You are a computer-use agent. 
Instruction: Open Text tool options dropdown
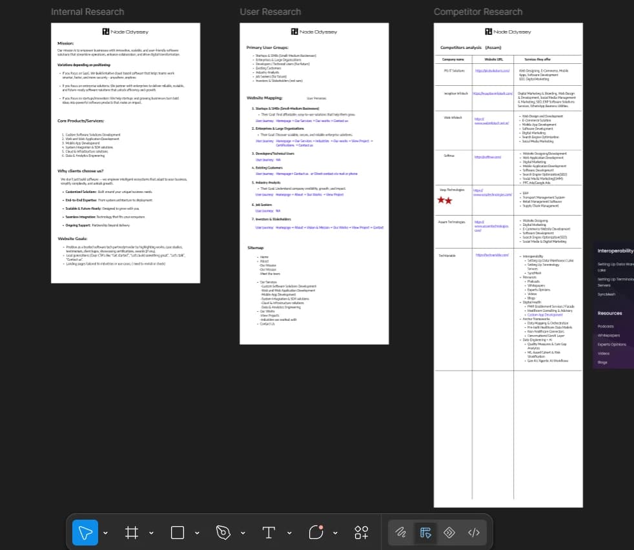(x=289, y=533)
